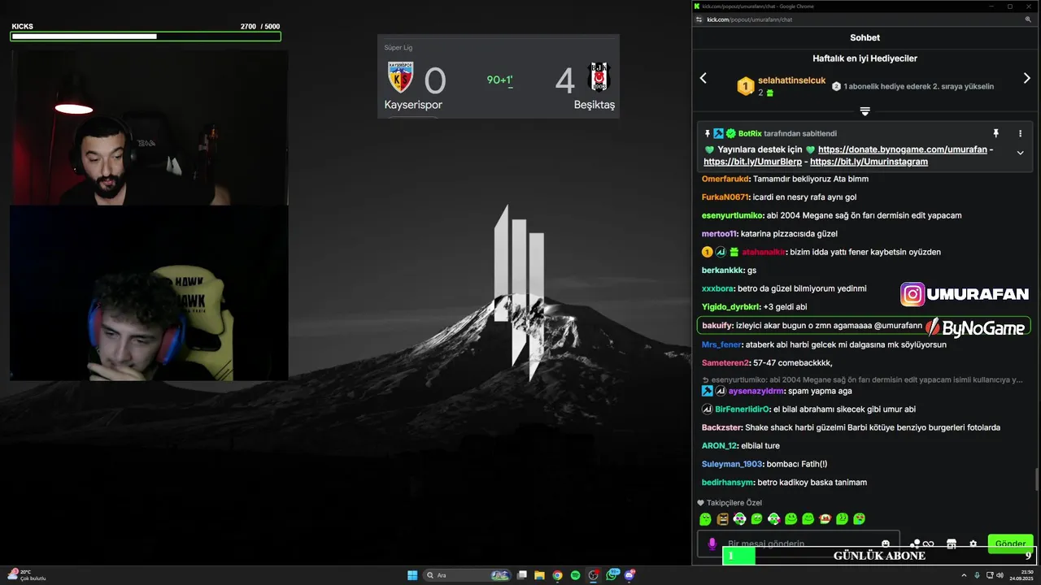
Task: Insert the third emote, green blob with headphones
Action: 739,519
